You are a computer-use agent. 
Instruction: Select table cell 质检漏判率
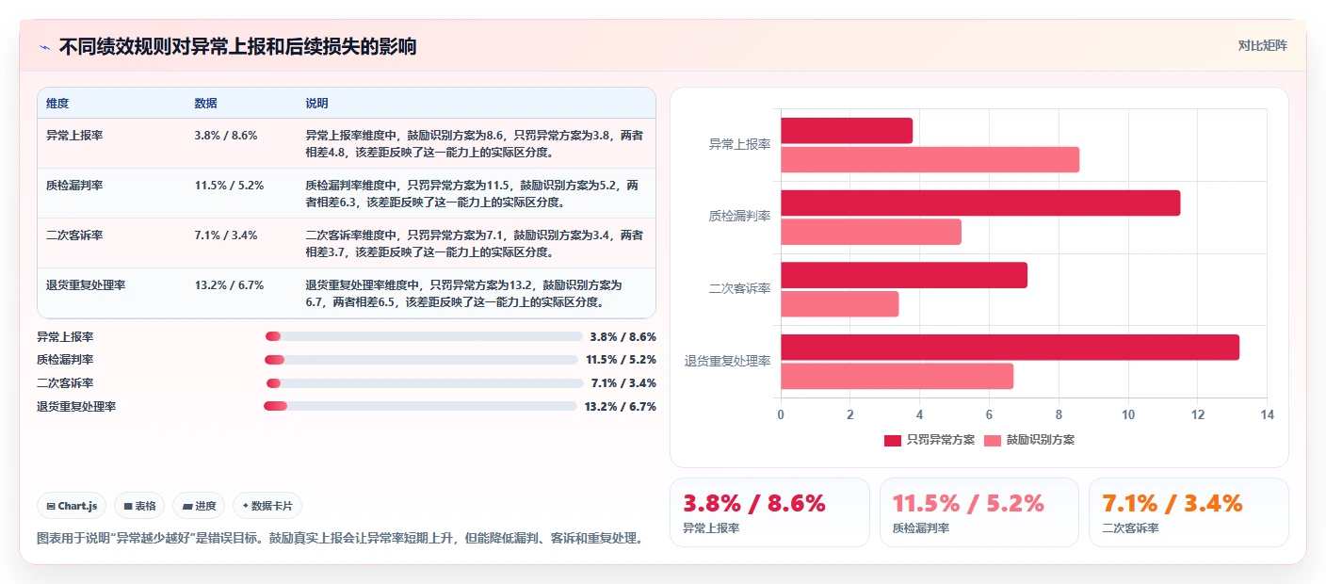tap(74, 186)
